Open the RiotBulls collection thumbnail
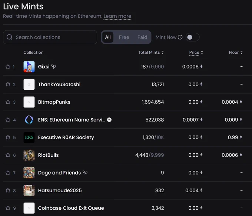The width and height of the screenshot is (252, 216). 29,155
